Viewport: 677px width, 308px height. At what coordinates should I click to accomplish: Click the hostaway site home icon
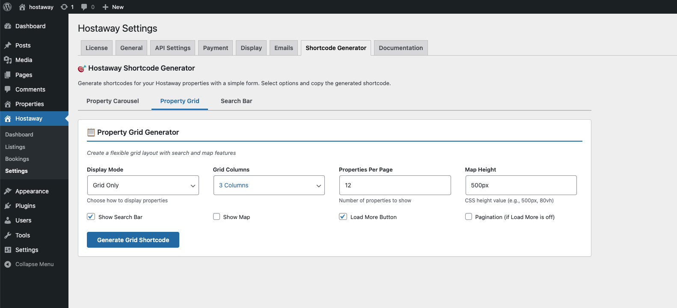22,7
